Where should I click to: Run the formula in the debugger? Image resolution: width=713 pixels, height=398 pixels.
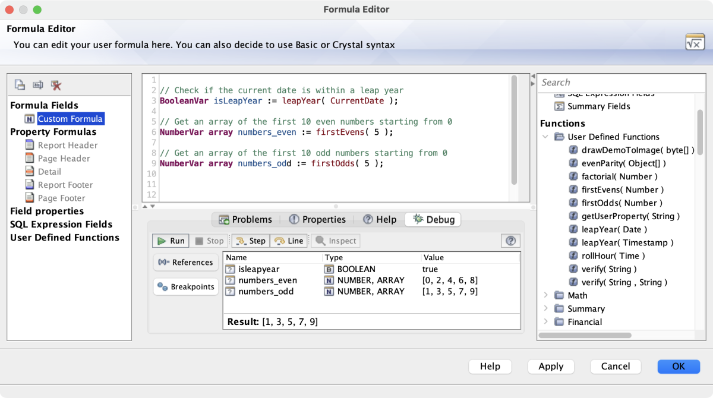[x=170, y=241]
